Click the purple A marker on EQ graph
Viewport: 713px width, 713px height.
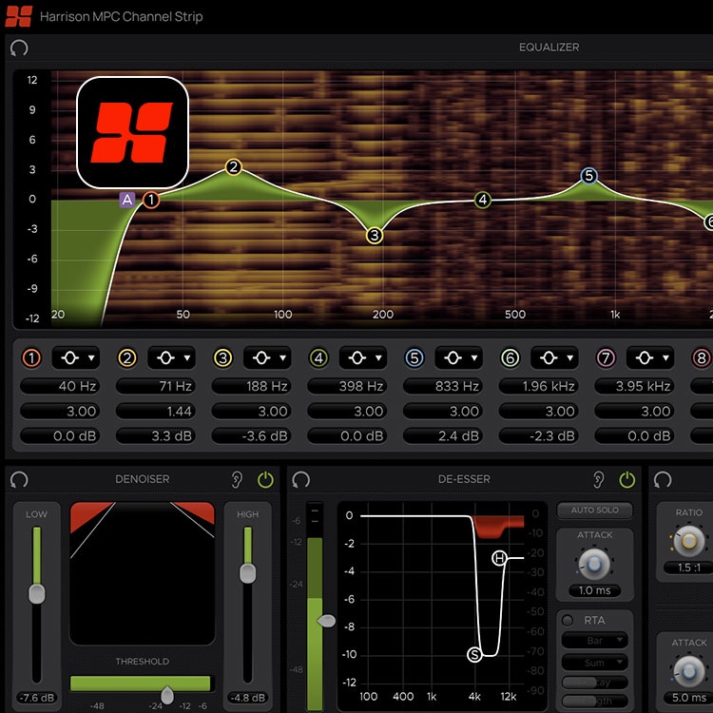tap(127, 200)
